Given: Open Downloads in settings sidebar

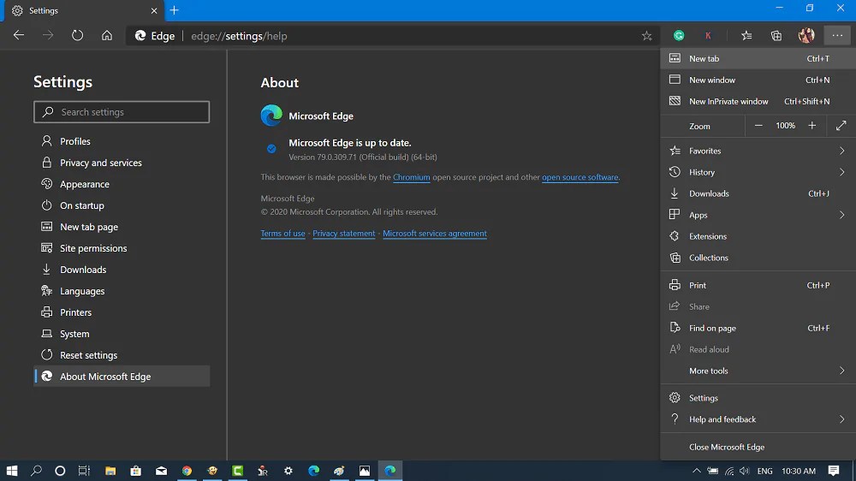Looking at the screenshot, I should coord(122,269).
